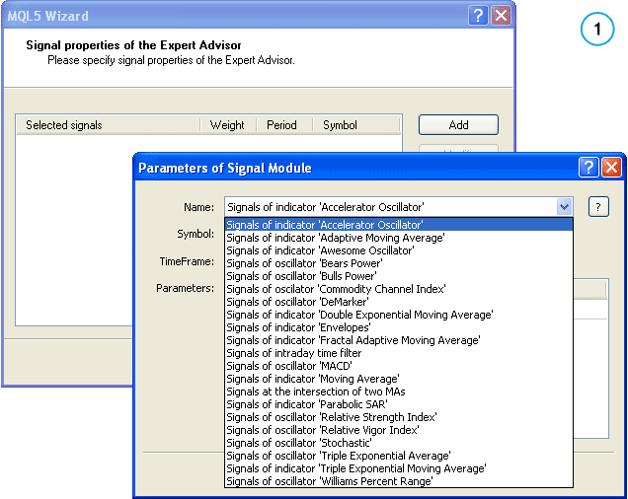
Task: Close the MQL5 Wizard window
Action: (501, 16)
